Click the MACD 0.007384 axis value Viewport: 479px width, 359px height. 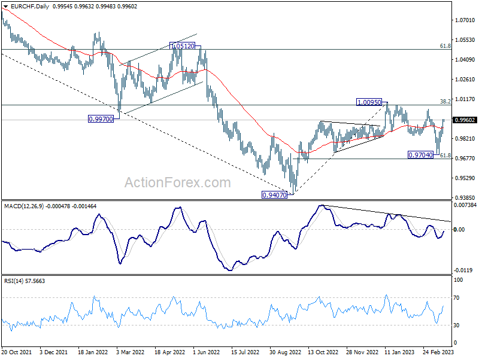[x=465, y=206]
